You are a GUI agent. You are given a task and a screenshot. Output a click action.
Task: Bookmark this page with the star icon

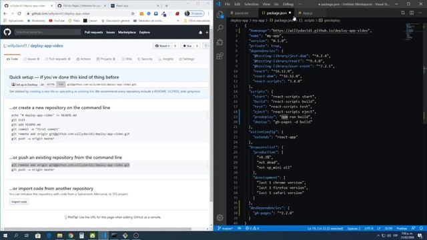(133, 13)
